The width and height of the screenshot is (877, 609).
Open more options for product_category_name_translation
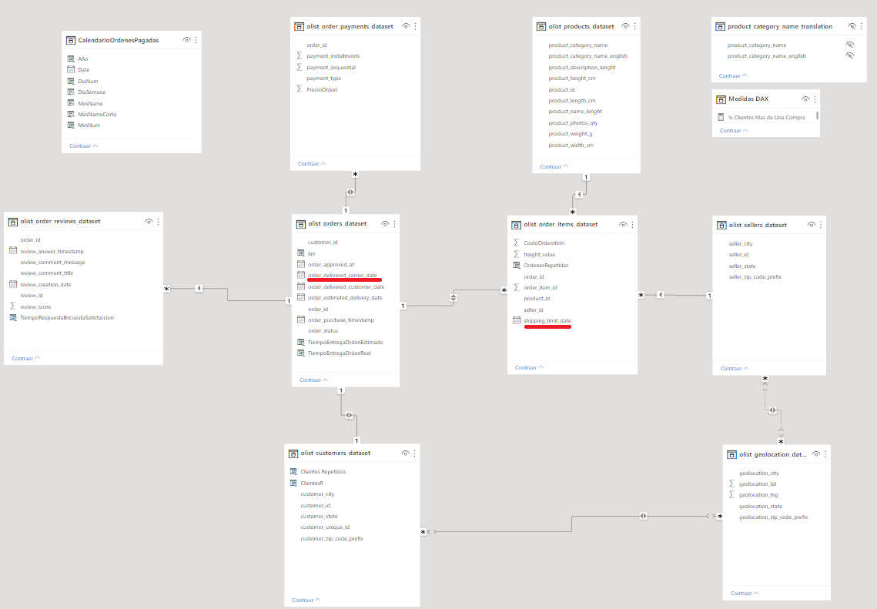(x=862, y=25)
